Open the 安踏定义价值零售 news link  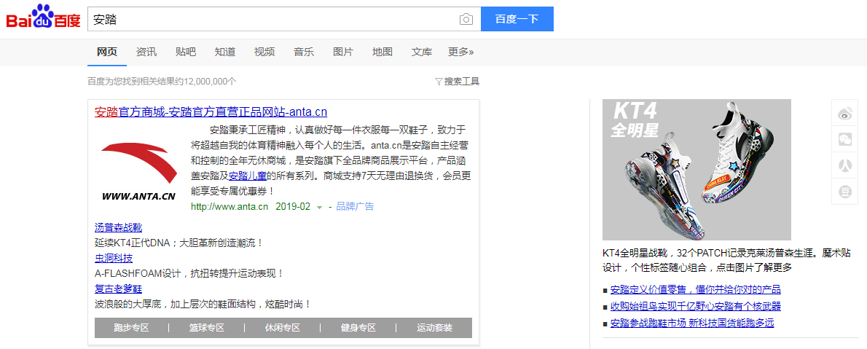(x=695, y=289)
